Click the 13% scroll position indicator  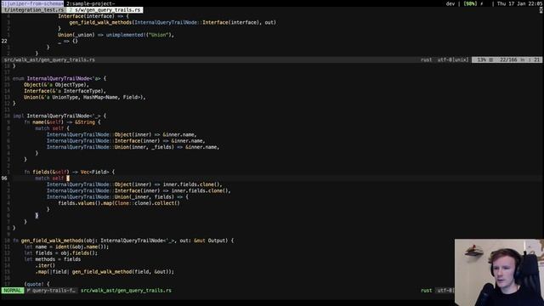[481, 59]
